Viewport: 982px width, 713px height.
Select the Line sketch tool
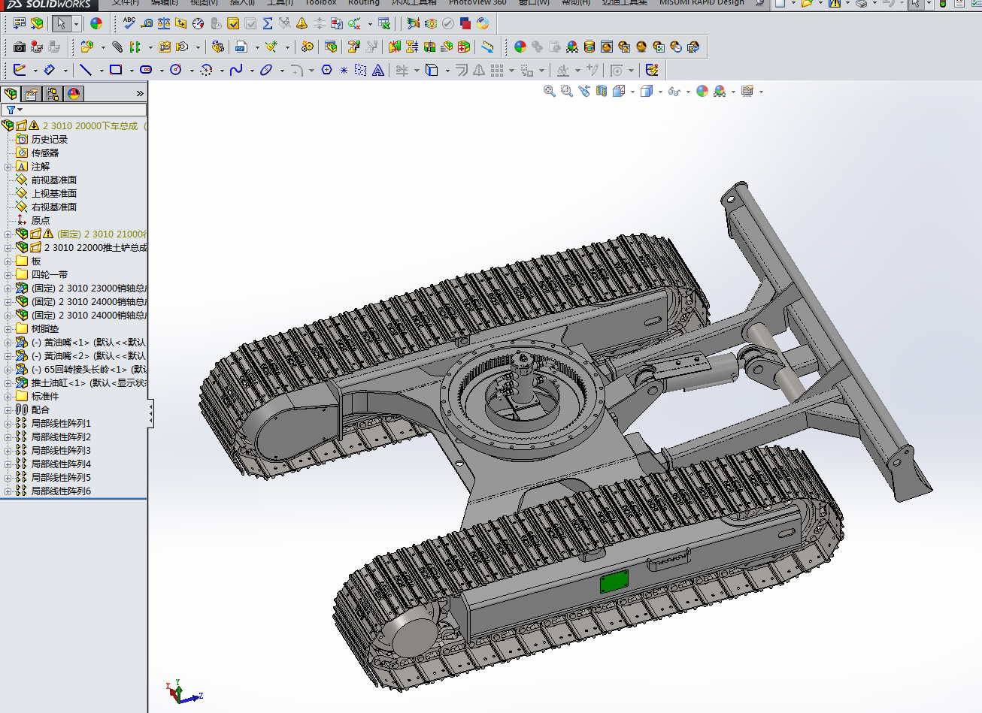(86, 70)
